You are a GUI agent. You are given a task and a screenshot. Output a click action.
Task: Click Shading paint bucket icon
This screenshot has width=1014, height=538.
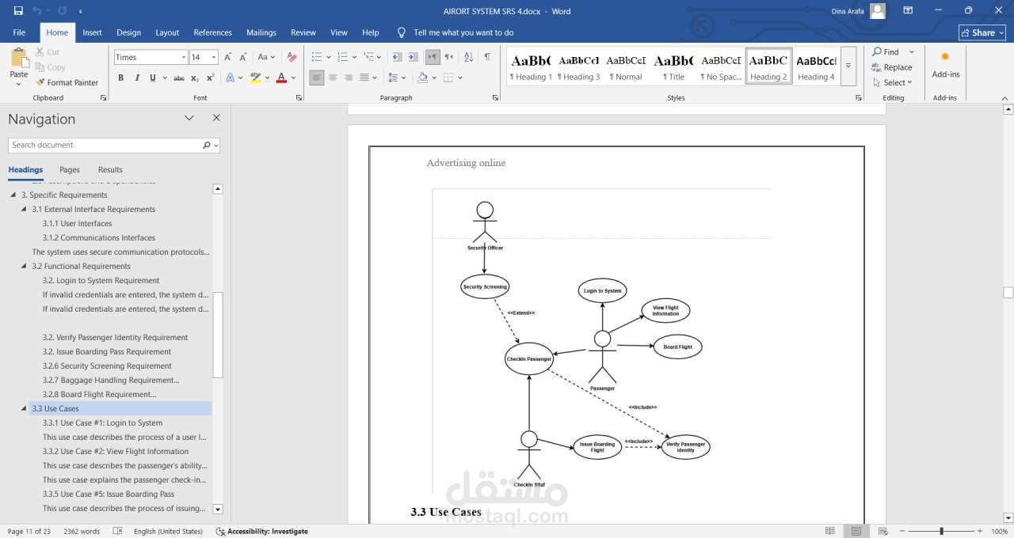(x=422, y=78)
